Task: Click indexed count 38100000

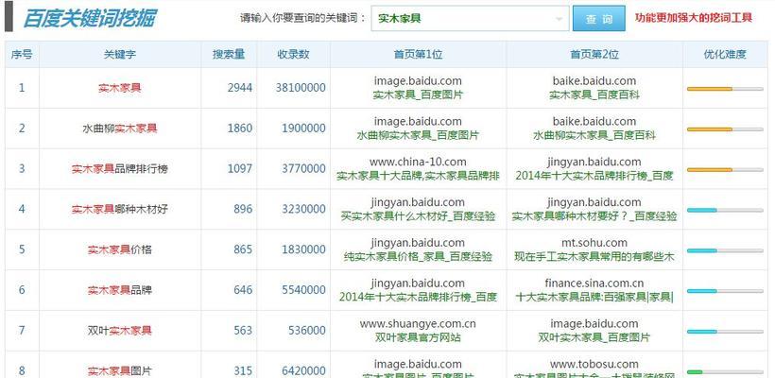Action: (x=301, y=88)
